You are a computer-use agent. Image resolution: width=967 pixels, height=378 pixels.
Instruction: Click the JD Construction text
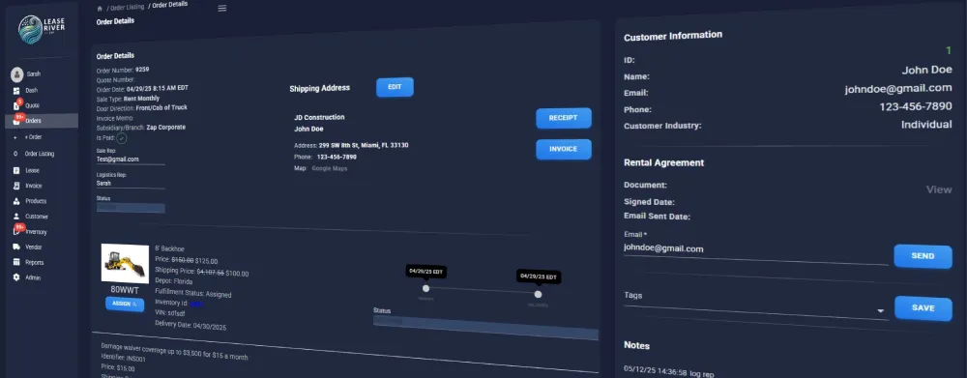click(319, 117)
